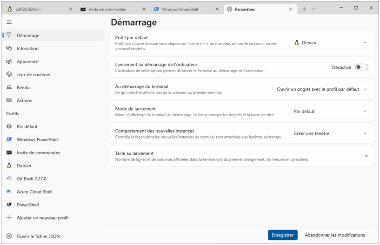Viewport: 380px width, 245px height.
Task: Click the Debian penguin profile icon in sidebar
Action: click(x=9, y=166)
